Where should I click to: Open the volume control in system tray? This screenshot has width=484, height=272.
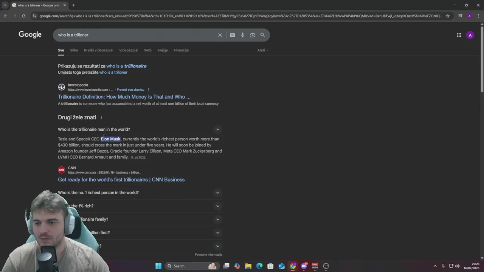[457, 266]
